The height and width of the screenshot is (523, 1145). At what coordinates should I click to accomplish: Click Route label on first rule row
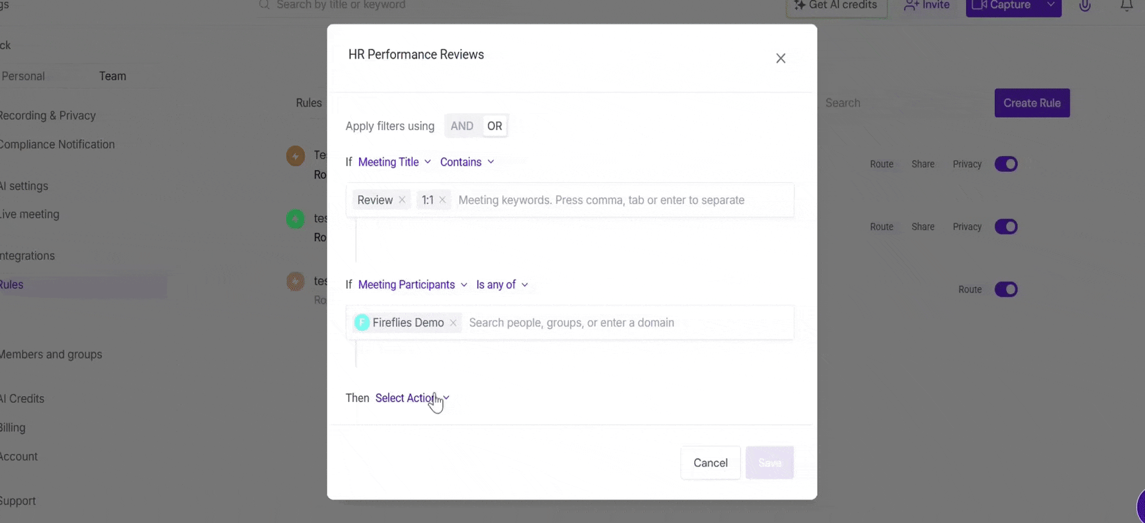pos(881,164)
